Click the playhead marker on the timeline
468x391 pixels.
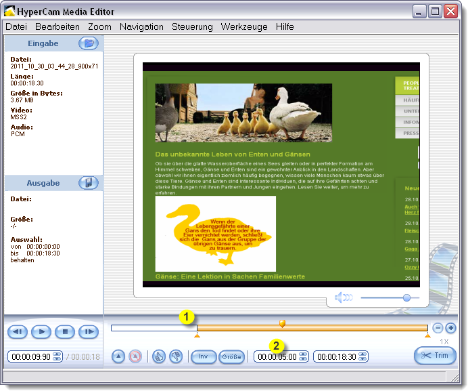coord(282,323)
